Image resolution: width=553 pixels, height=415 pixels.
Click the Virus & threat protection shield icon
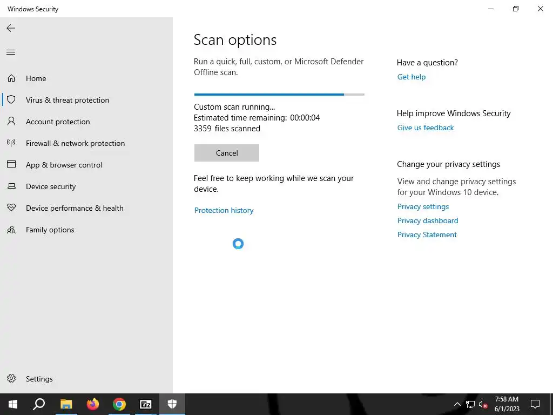pos(11,99)
